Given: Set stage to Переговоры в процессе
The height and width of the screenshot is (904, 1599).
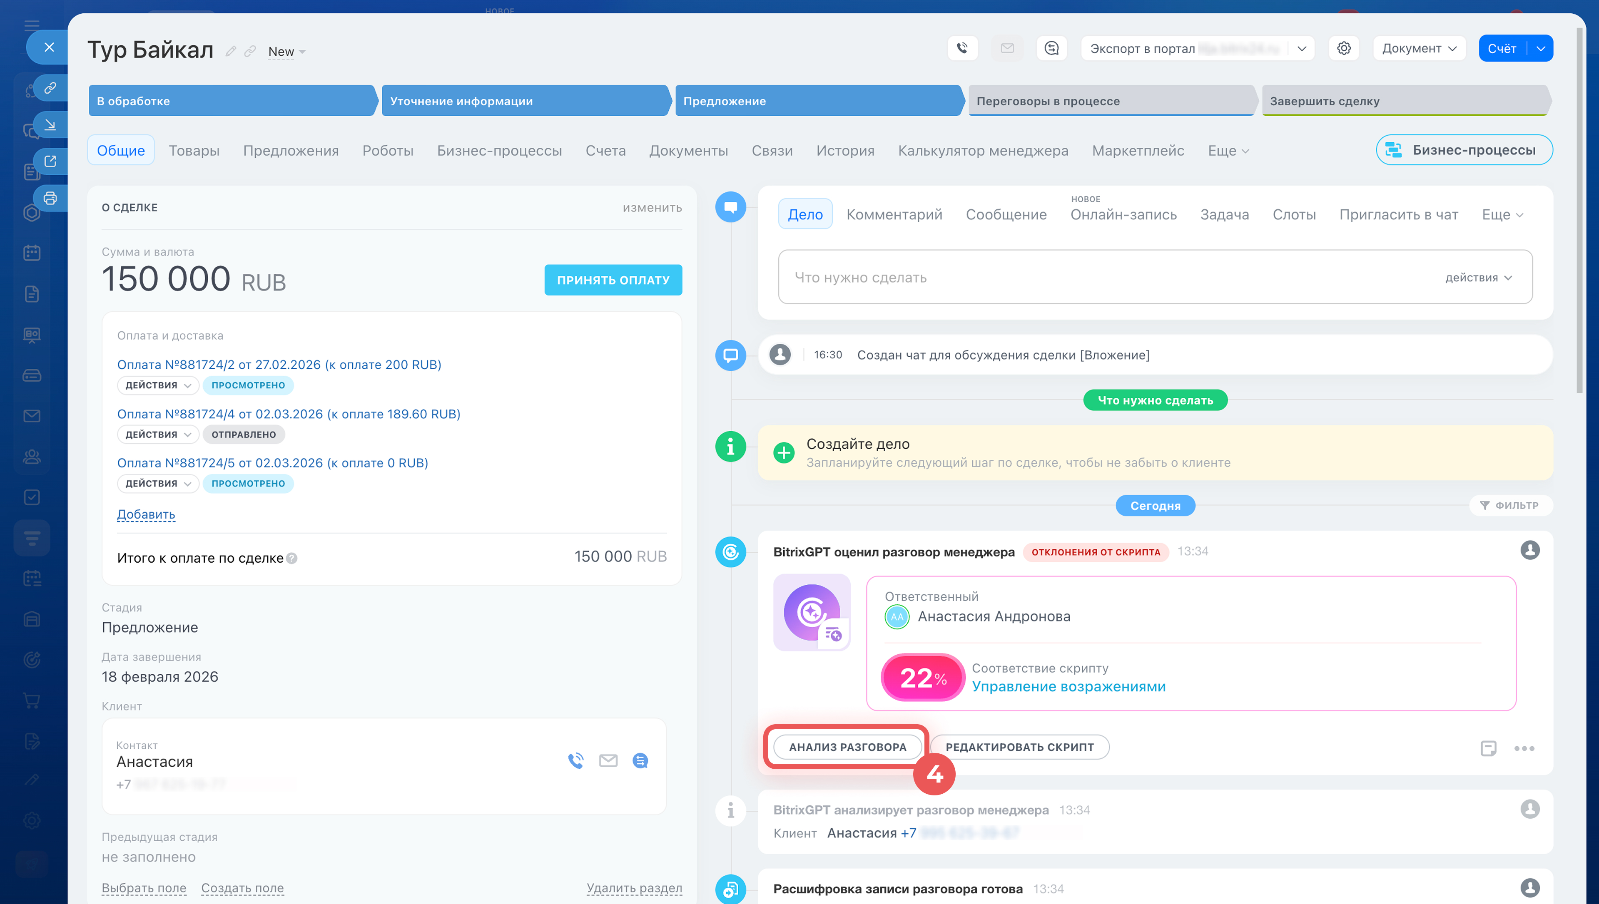Looking at the screenshot, I should click(1110, 101).
